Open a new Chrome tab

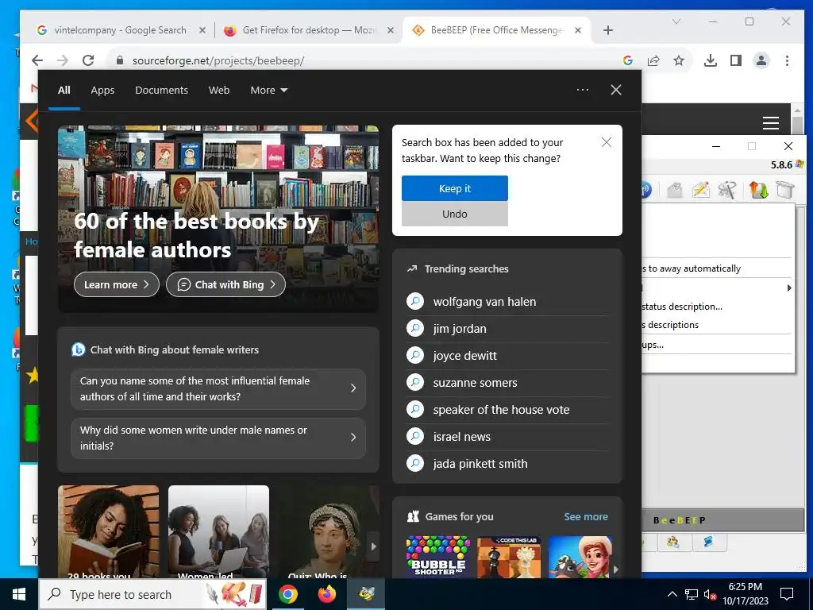tap(608, 30)
